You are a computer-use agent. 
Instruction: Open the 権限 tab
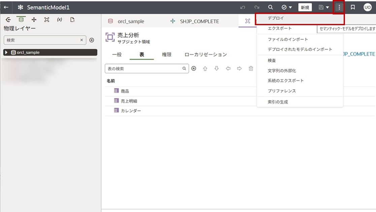click(x=166, y=55)
